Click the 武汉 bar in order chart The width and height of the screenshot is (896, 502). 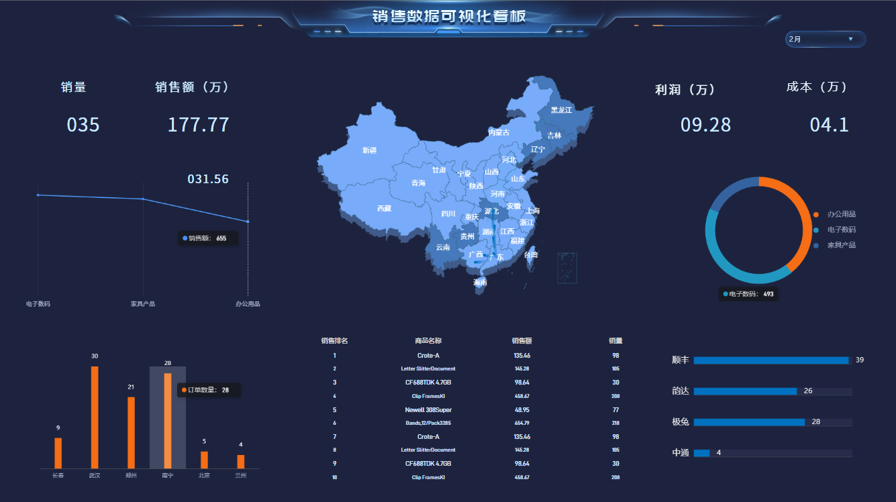point(95,417)
